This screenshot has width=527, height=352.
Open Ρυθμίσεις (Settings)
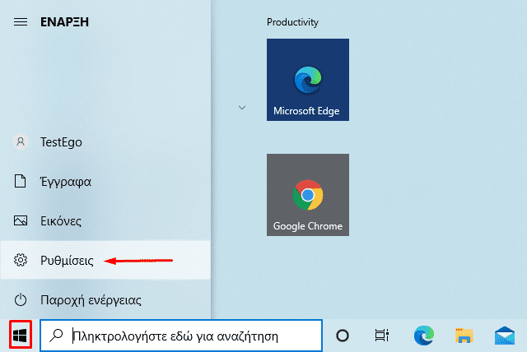pyautogui.click(x=105, y=260)
